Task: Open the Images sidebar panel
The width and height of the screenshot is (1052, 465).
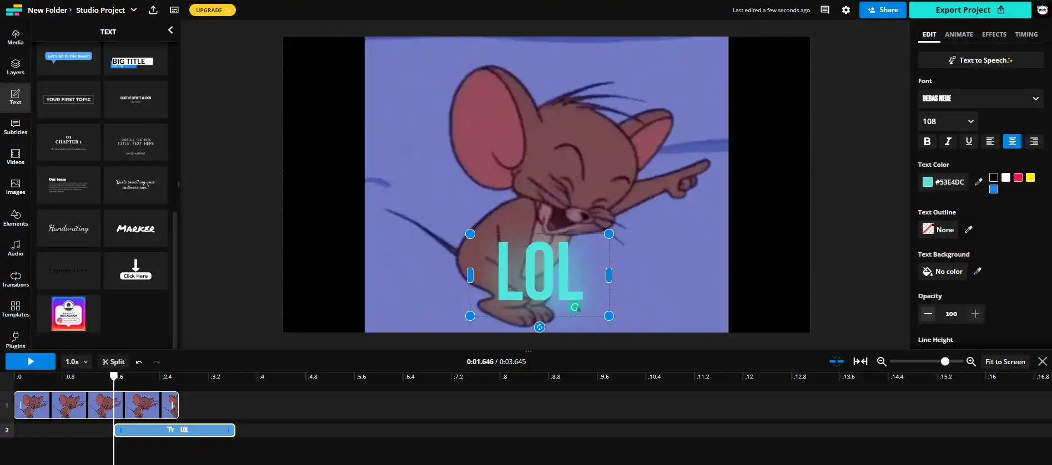Action: [x=16, y=187]
